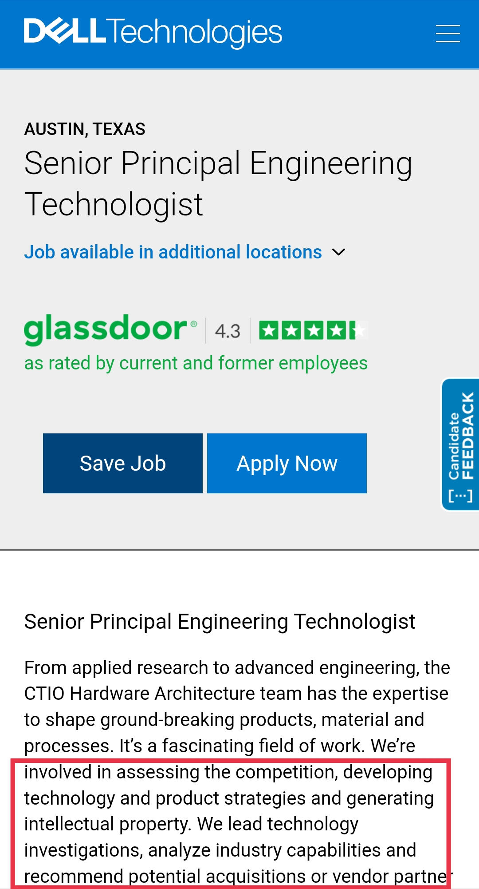Click the Dell Technologies logo
This screenshot has width=479, height=889.
tap(153, 32)
